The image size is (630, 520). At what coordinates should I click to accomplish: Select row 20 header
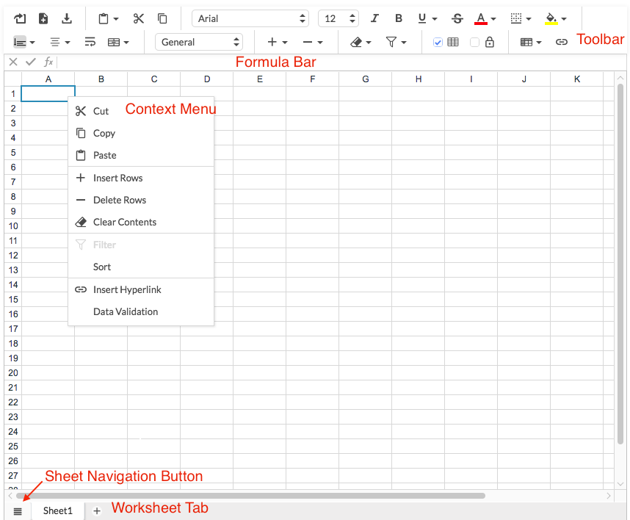click(x=13, y=373)
